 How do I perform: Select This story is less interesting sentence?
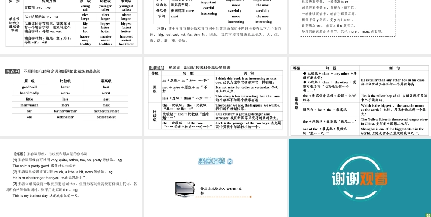coord(249,98)
